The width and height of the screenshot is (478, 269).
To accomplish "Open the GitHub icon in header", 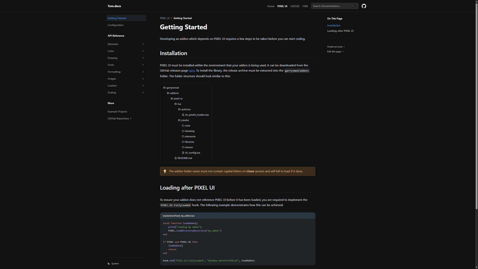I will pos(364,6).
